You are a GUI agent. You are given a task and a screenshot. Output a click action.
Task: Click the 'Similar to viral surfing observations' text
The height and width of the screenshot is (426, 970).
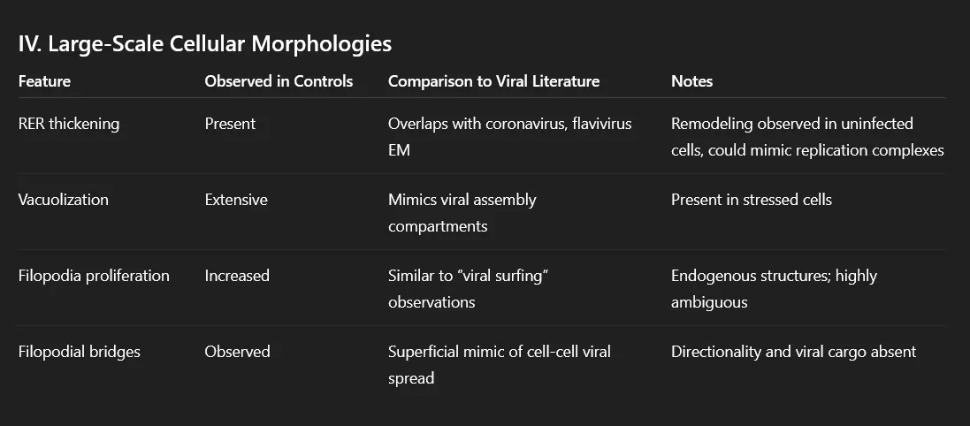pyautogui.click(x=469, y=288)
